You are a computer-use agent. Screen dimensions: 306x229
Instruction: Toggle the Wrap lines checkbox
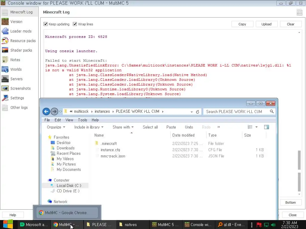[75, 24]
